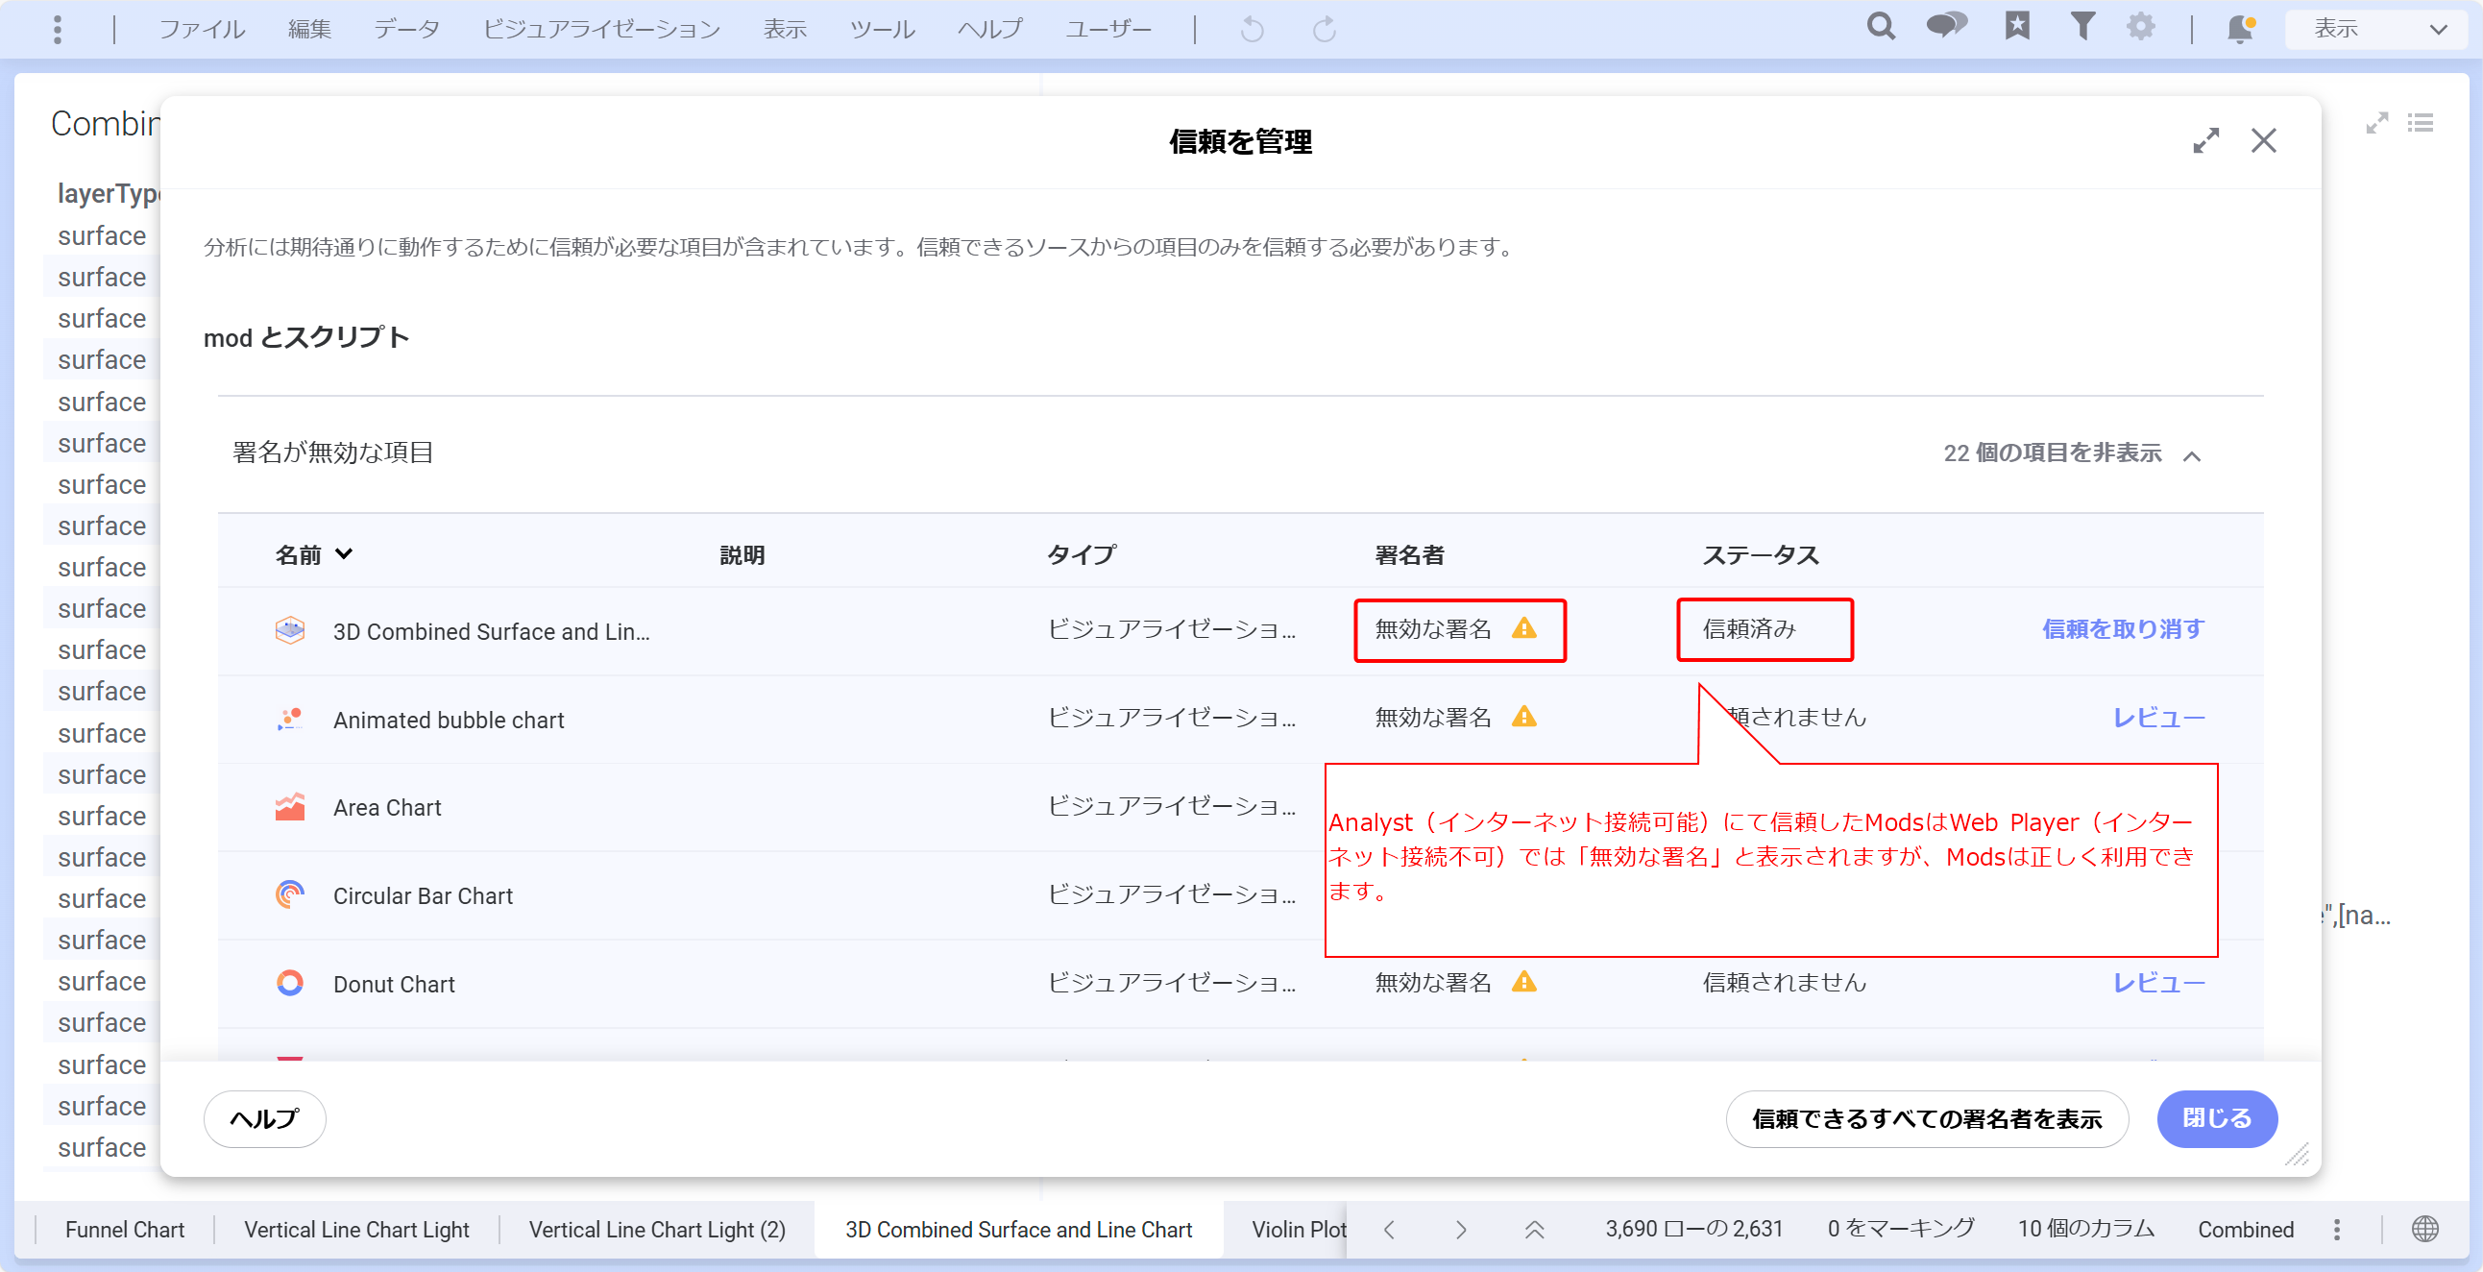
Task: Open the status bar three-dot menu
Action: [x=2336, y=1230]
